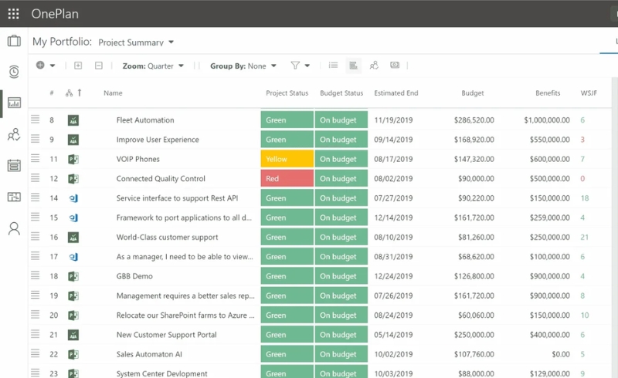The width and height of the screenshot is (618, 378).
Task: Click the vertical scrollbar on the right
Action: tap(615, 228)
